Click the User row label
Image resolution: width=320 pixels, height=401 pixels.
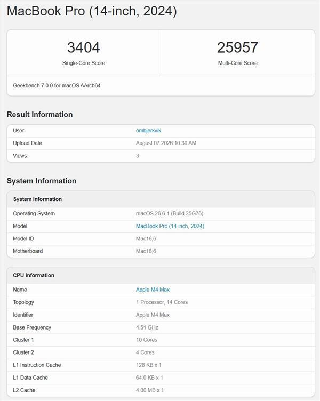coord(19,131)
